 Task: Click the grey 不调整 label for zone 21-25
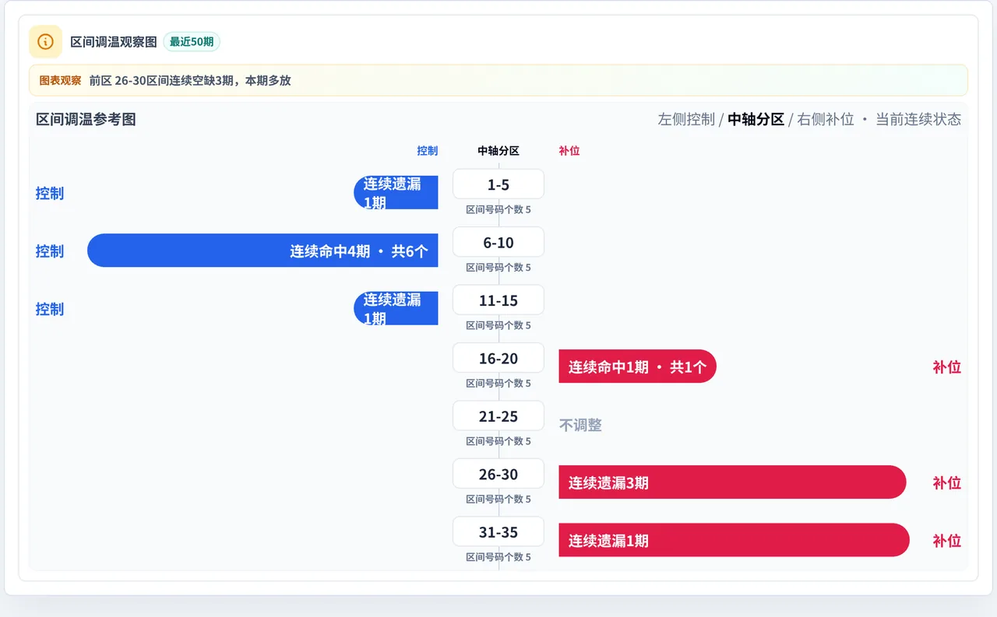(580, 425)
